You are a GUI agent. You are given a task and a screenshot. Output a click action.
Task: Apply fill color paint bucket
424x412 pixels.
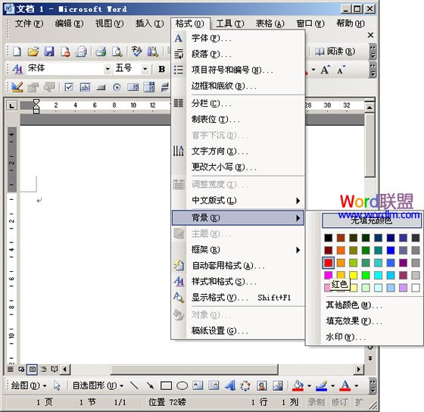point(298,385)
